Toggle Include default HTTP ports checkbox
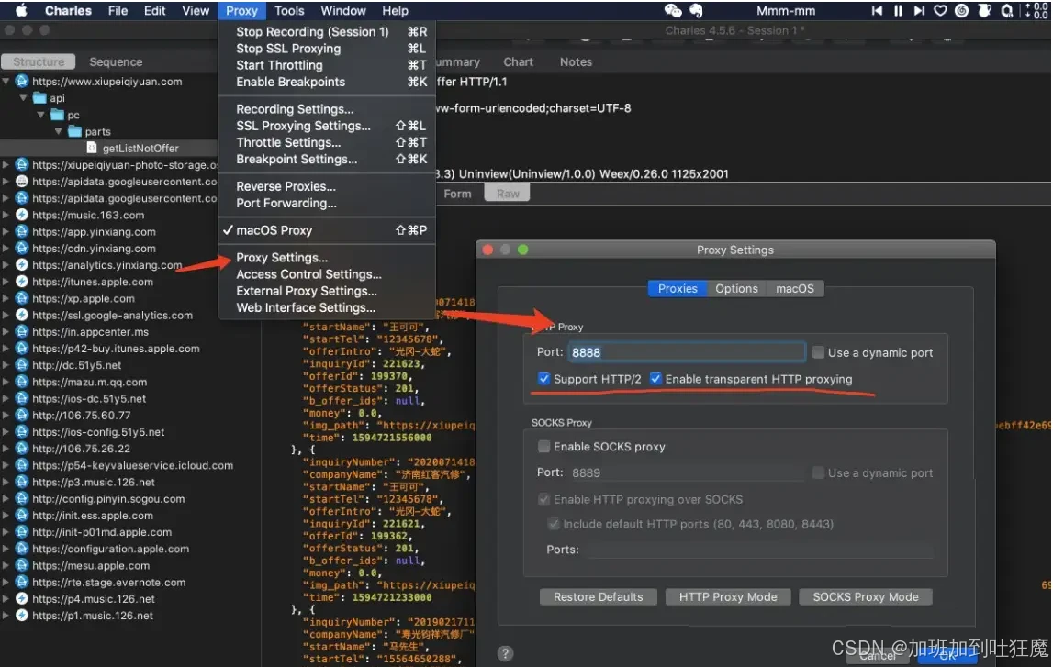The width and height of the screenshot is (1053, 667). click(x=554, y=523)
